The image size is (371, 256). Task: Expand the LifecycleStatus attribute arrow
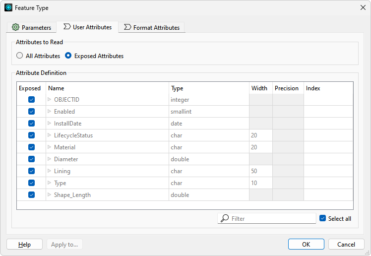[x=49, y=135]
